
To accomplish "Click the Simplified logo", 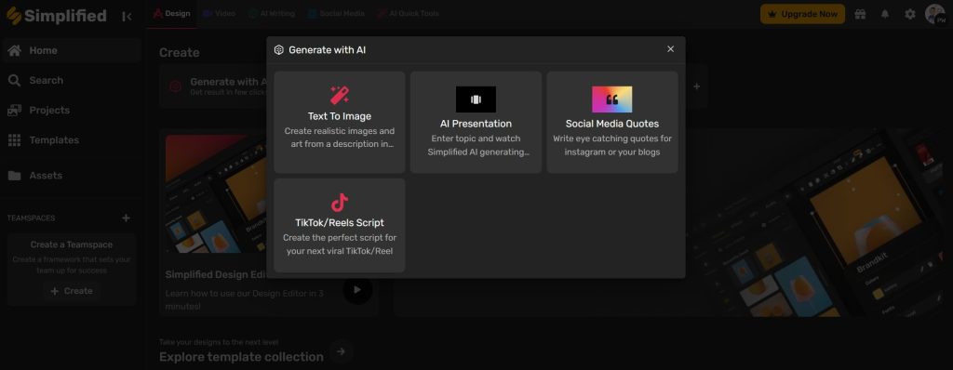I will click(56, 16).
